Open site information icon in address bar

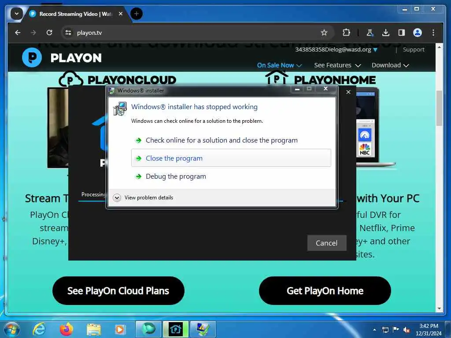(68, 33)
